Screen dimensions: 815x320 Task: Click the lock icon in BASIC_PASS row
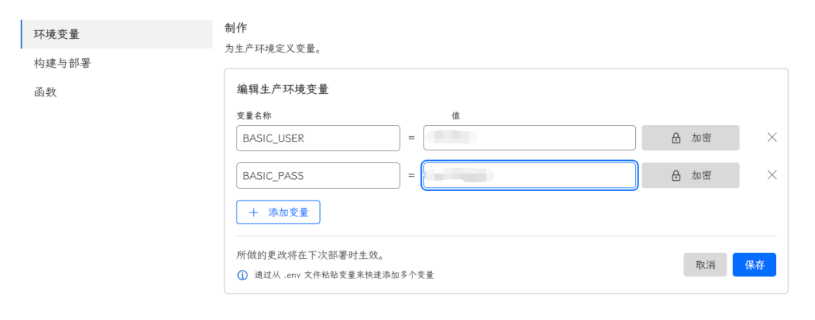[x=677, y=175]
